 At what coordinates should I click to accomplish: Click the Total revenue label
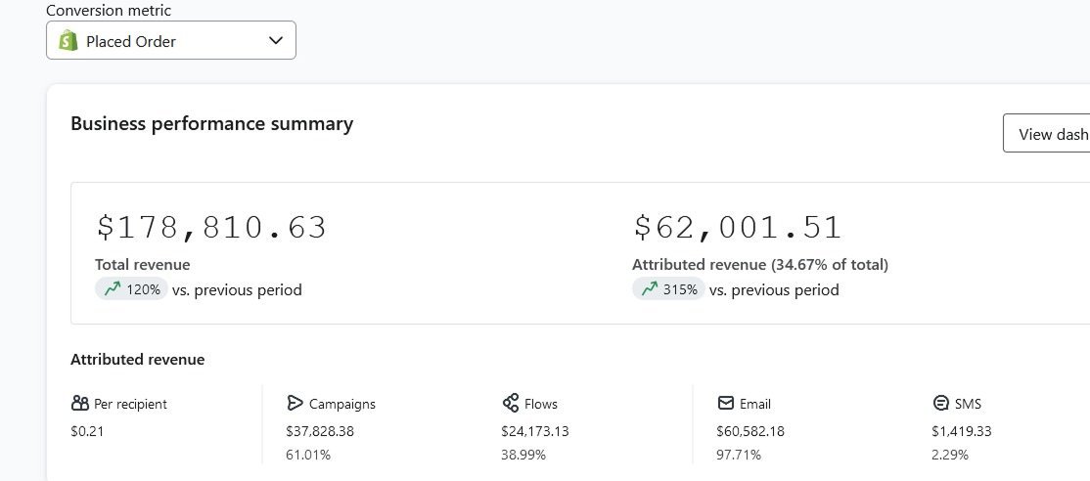pos(143,264)
